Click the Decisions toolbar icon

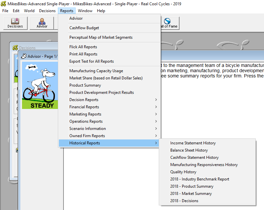point(15,23)
